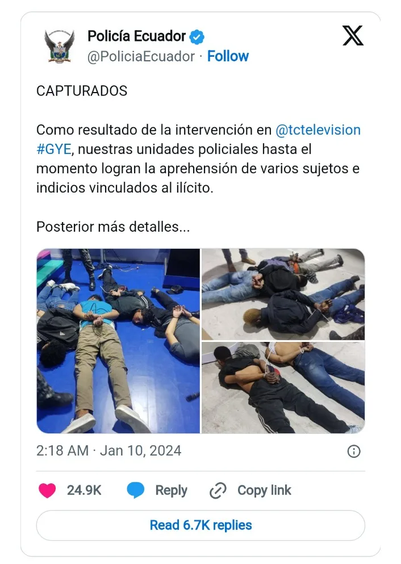
Task: Open the Policía Ecuador profile avatar
Action: pos(60,47)
